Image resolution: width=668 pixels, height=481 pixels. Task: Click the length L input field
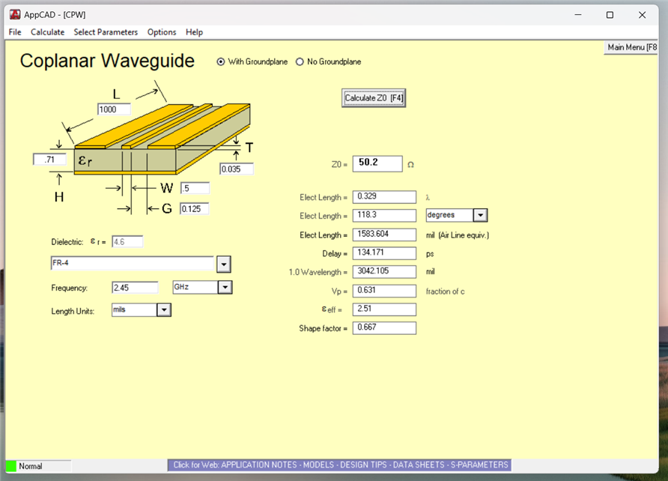pyautogui.click(x=114, y=109)
